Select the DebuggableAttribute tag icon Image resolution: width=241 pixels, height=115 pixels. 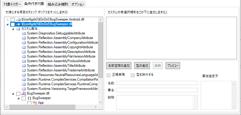point(24,33)
